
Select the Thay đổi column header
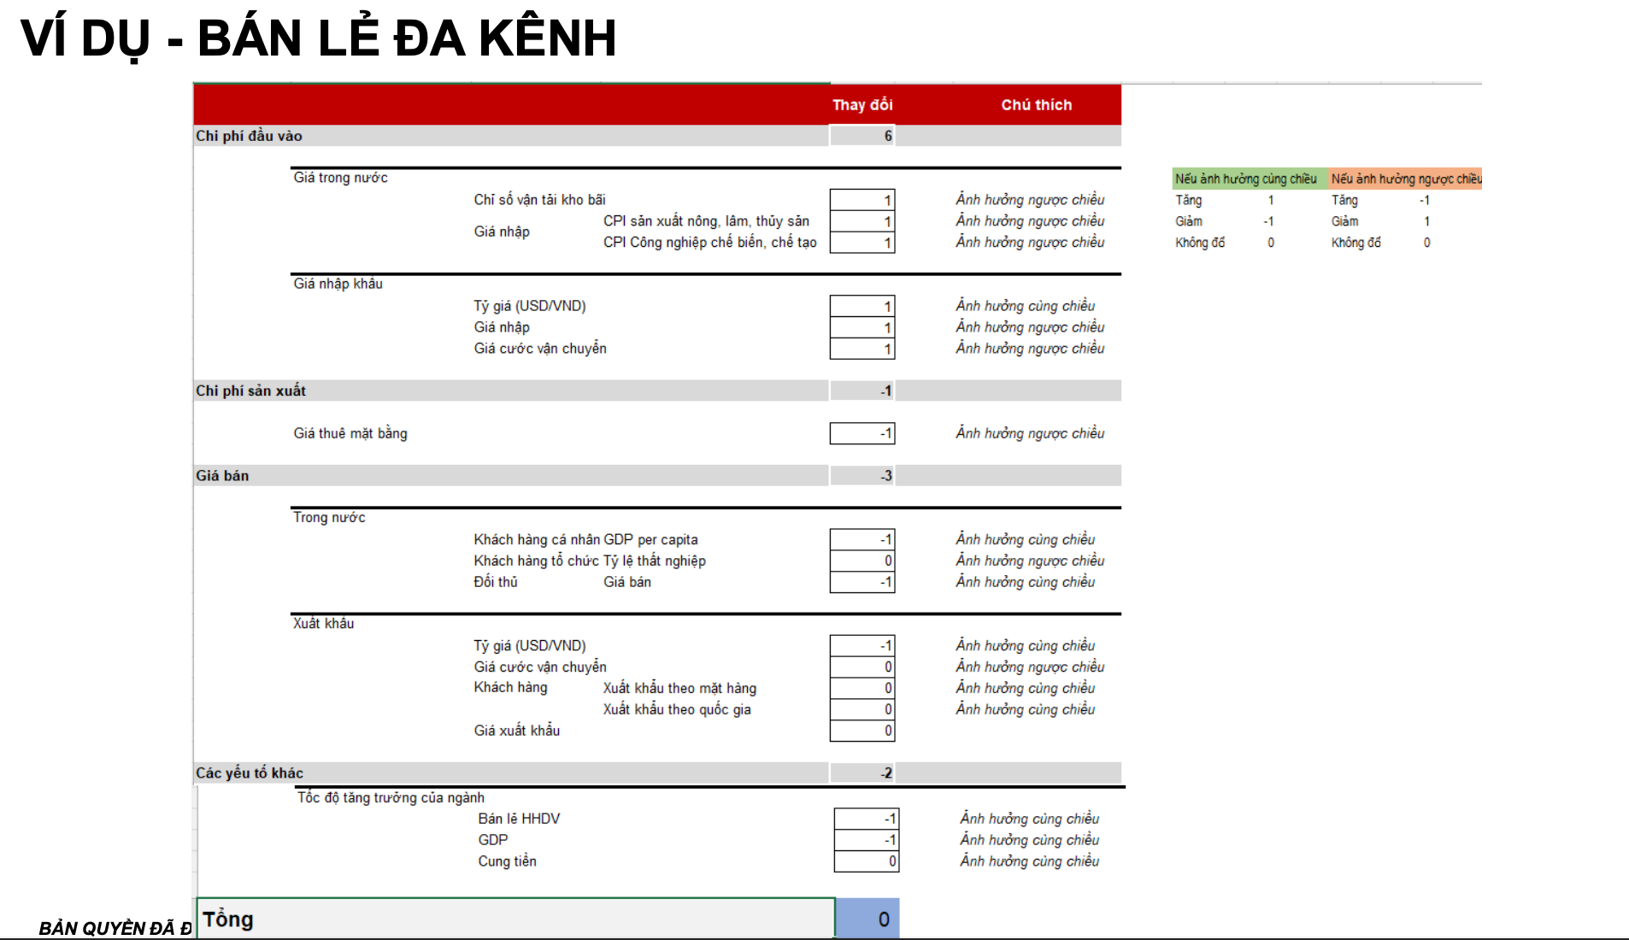click(x=862, y=105)
